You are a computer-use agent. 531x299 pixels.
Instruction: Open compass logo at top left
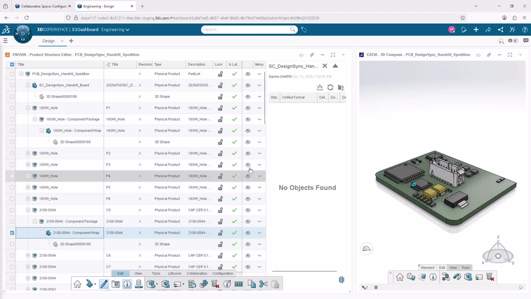click(23, 34)
